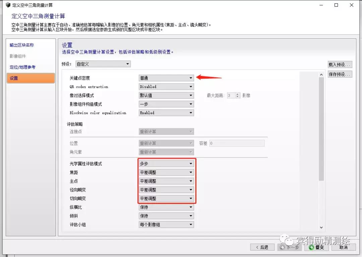362x257 pixels.
Task: Open the 评估小组 dropdown
Action: (x=166, y=224)
